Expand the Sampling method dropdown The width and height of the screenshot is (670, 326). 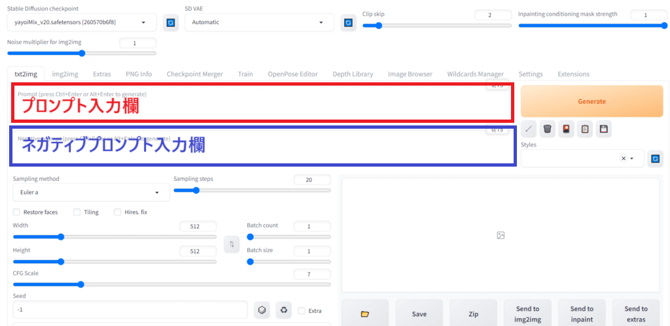click(x=91, y=193)
